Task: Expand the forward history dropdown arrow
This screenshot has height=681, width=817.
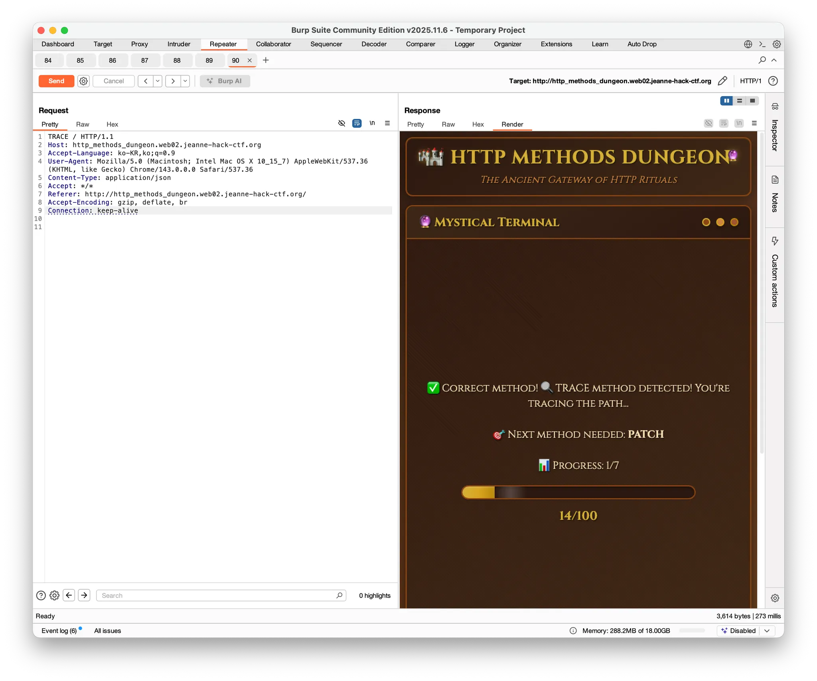Action: [x=185, y=81]
